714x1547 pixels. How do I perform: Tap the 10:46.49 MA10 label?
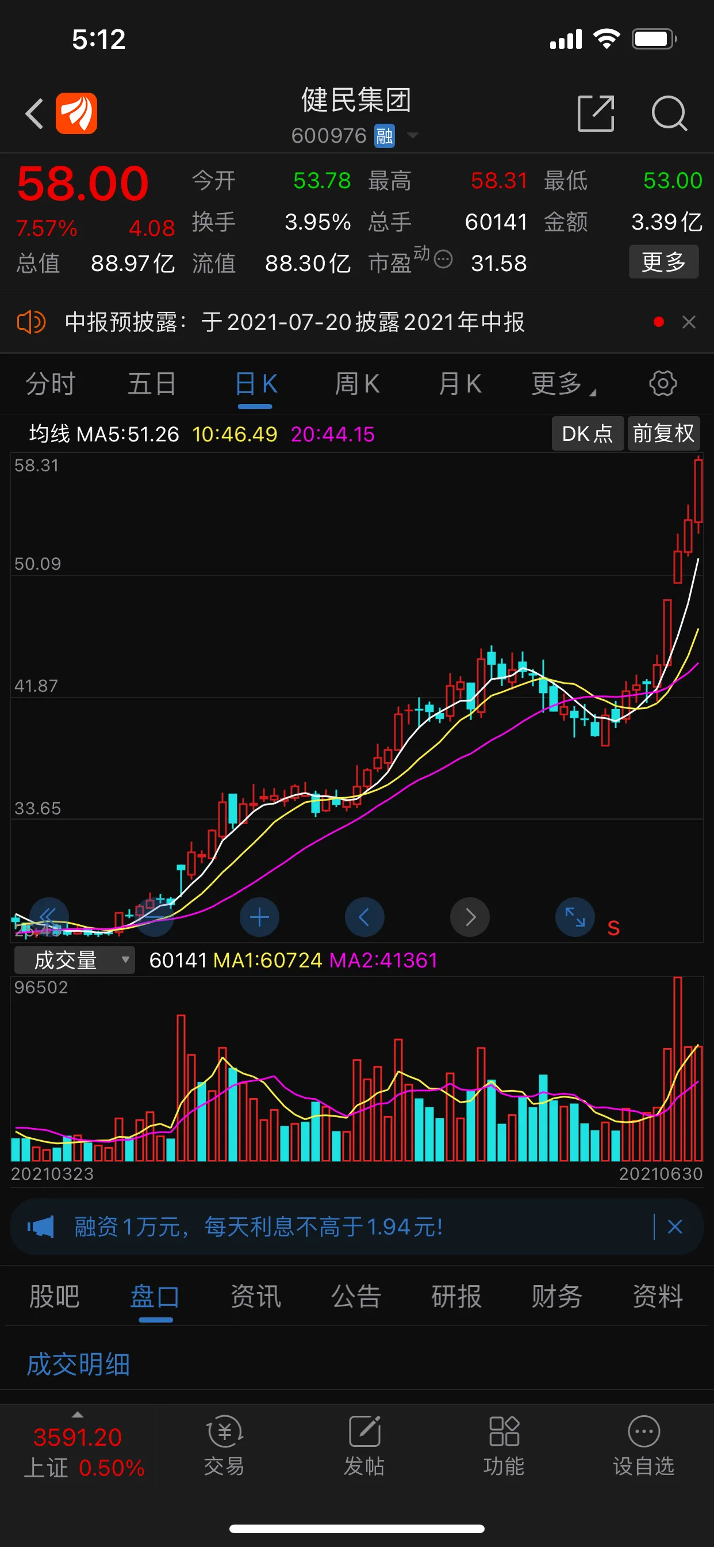235,433
